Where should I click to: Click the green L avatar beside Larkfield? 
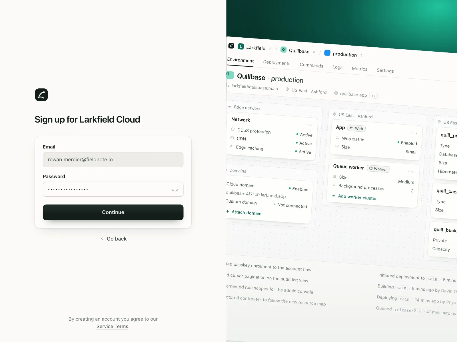[241, 46]
